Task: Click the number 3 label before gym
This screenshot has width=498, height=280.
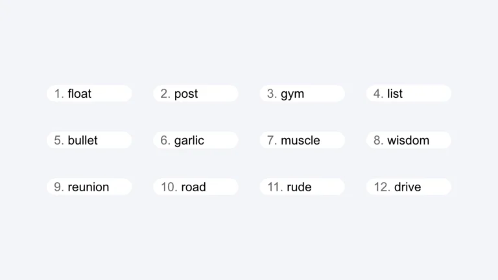Action: click(x=272, y=94)
